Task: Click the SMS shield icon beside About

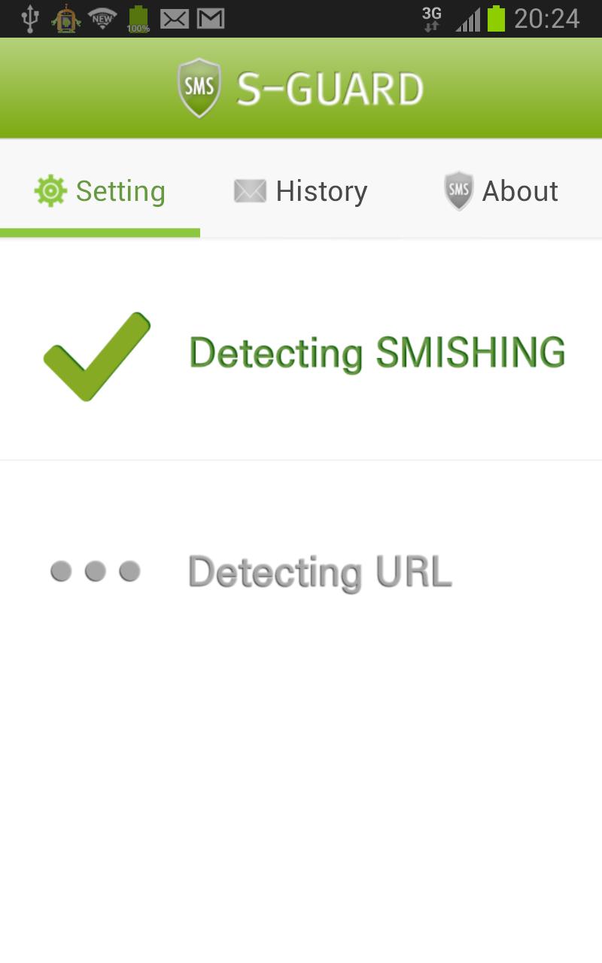Action: (458, 189)
